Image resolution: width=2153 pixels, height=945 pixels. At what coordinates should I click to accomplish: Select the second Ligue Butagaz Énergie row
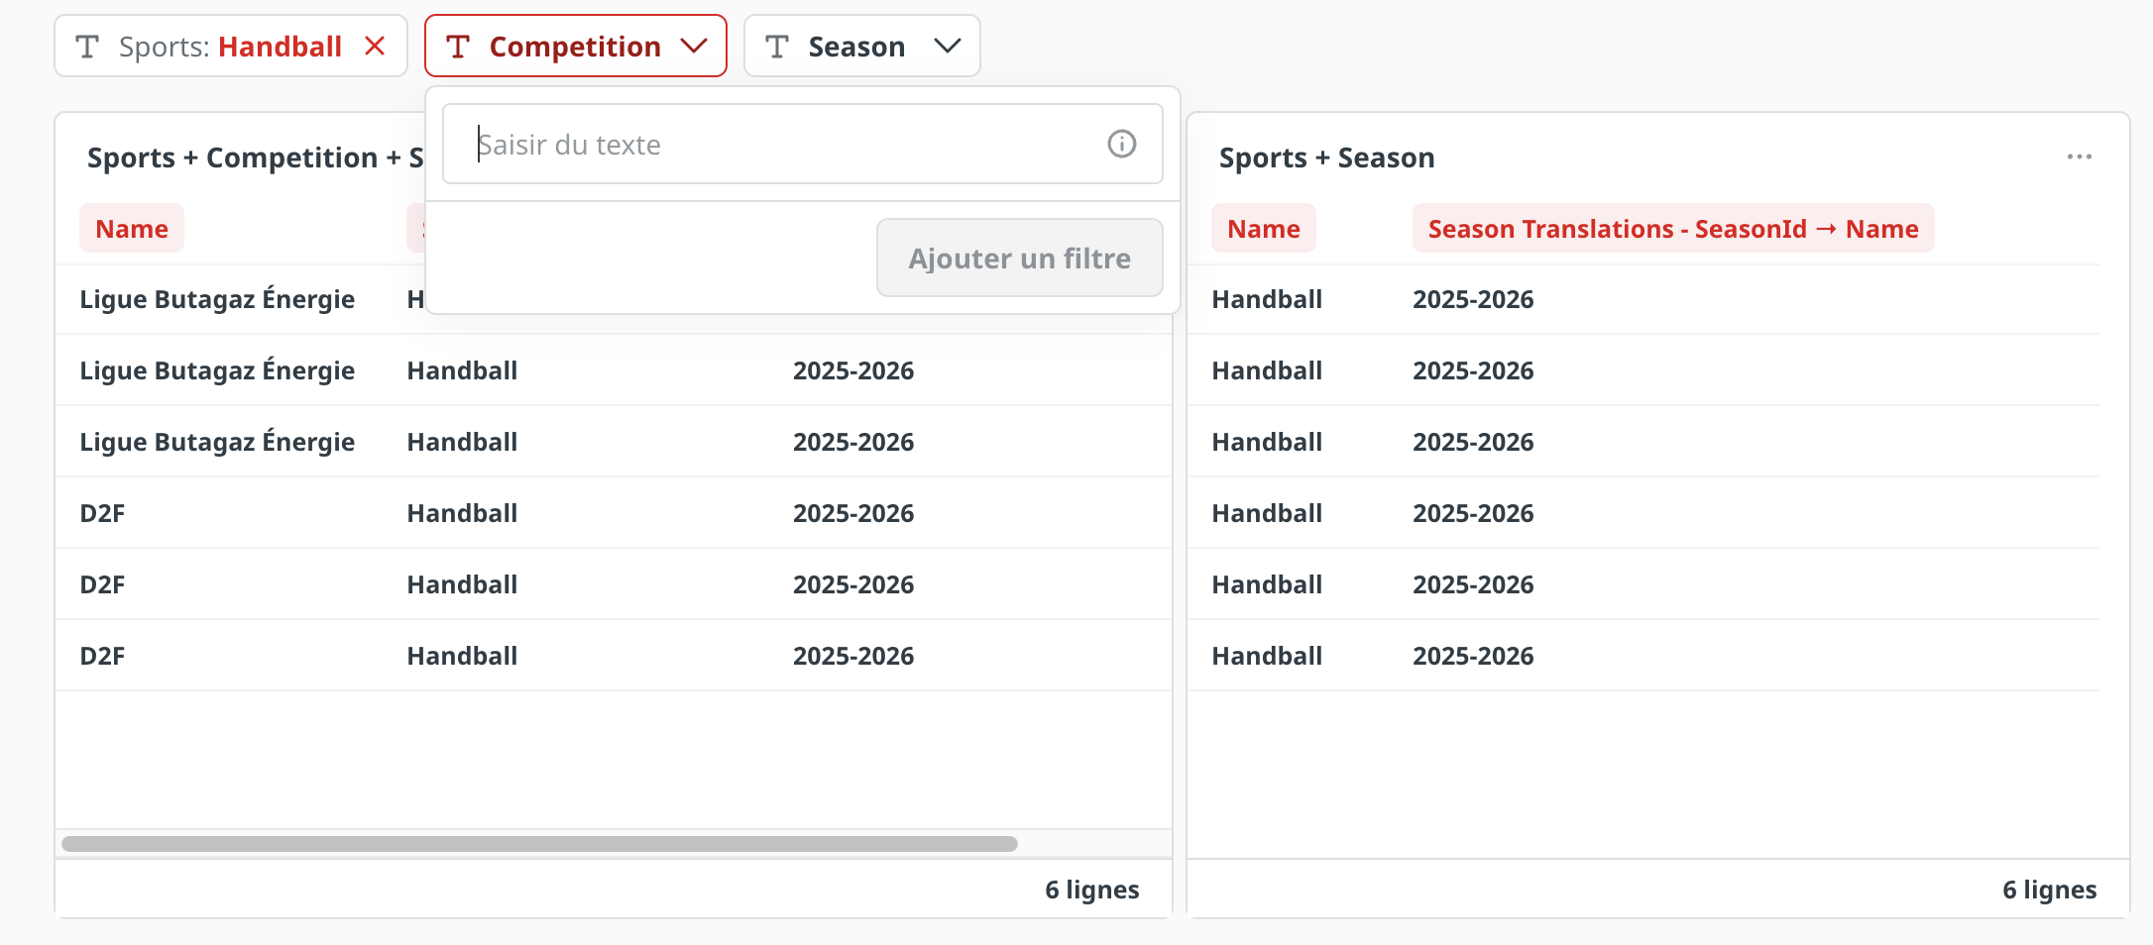click(x=217, y=371)
